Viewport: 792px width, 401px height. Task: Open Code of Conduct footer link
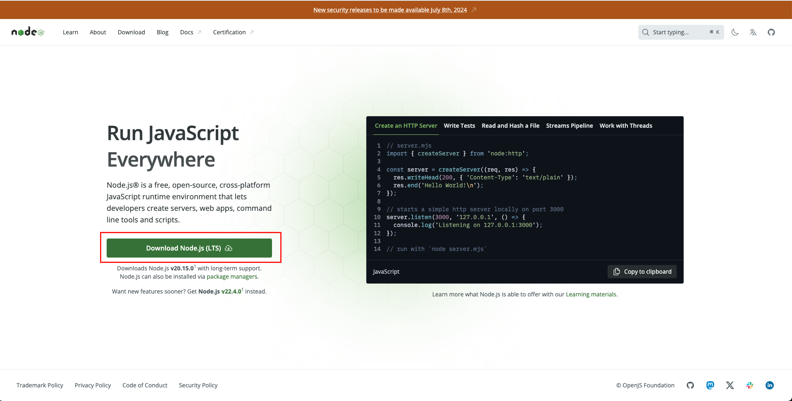tap(145, 385)
